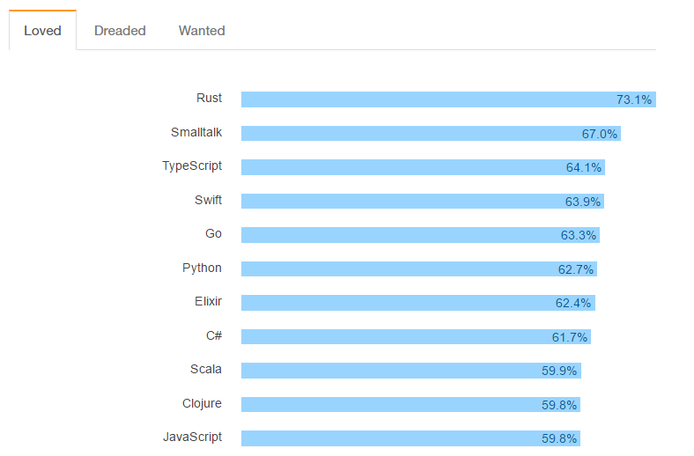Click the Smalltalk bar showing 67.0%

(x=431, y=134)
